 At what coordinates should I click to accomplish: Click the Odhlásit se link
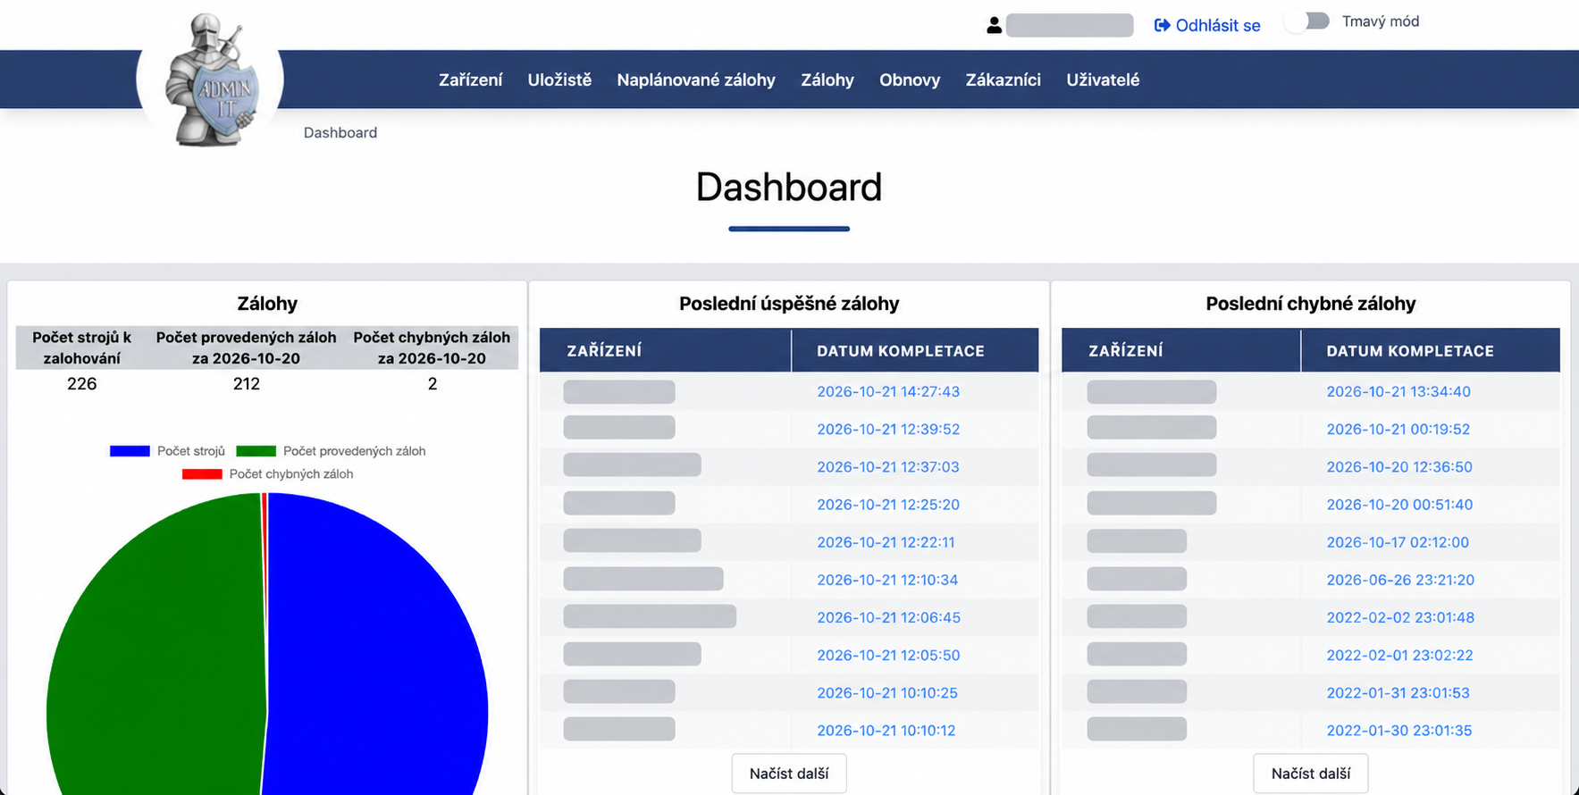click(x=1218, y=25)
